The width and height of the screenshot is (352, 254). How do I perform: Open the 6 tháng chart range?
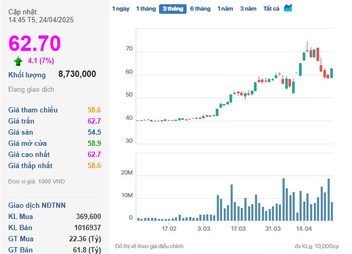(200, 9)
